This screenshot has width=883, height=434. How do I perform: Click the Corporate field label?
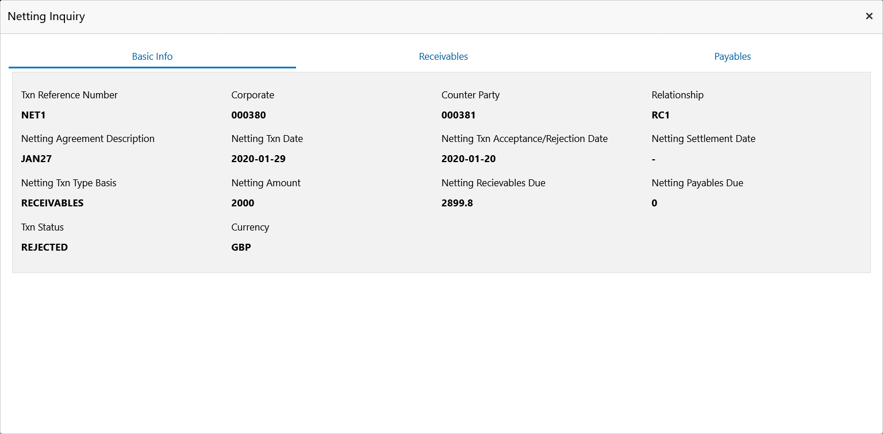click(253, 95)
